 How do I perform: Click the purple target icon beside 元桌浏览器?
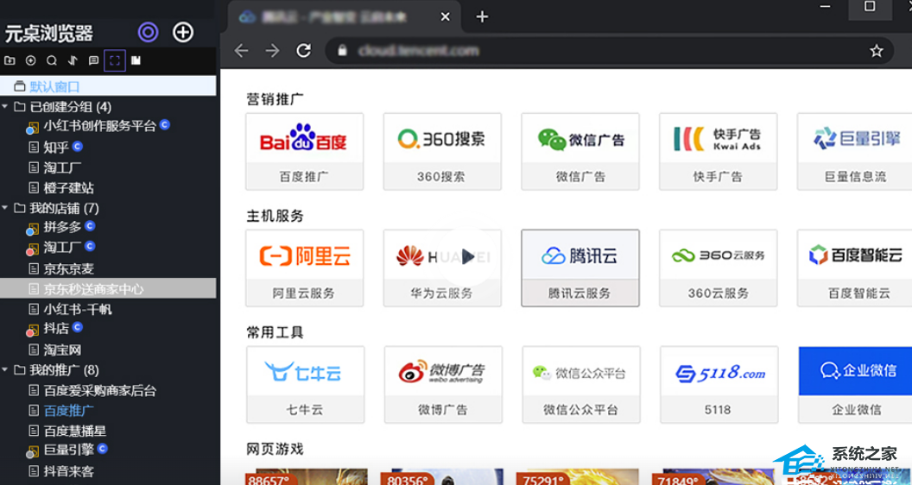(x=149, y=33)
